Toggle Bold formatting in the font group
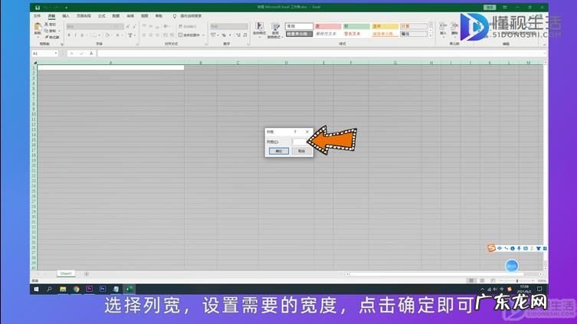 [69, 35]
